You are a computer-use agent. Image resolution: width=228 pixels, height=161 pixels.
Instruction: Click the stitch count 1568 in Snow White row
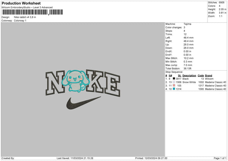coord(179,82)
